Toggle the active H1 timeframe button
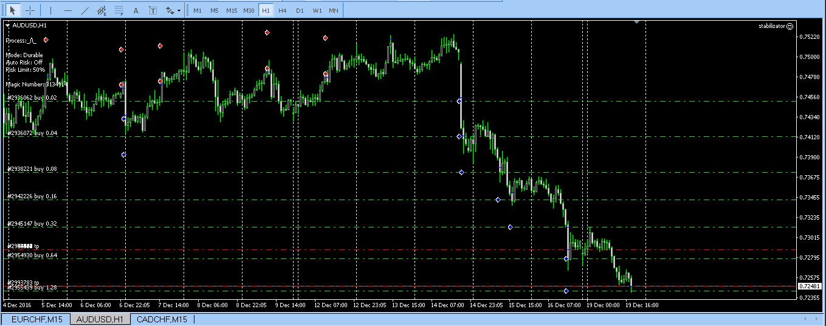The width and height of the screenshot is (826, 326). [x=266, y=10]
